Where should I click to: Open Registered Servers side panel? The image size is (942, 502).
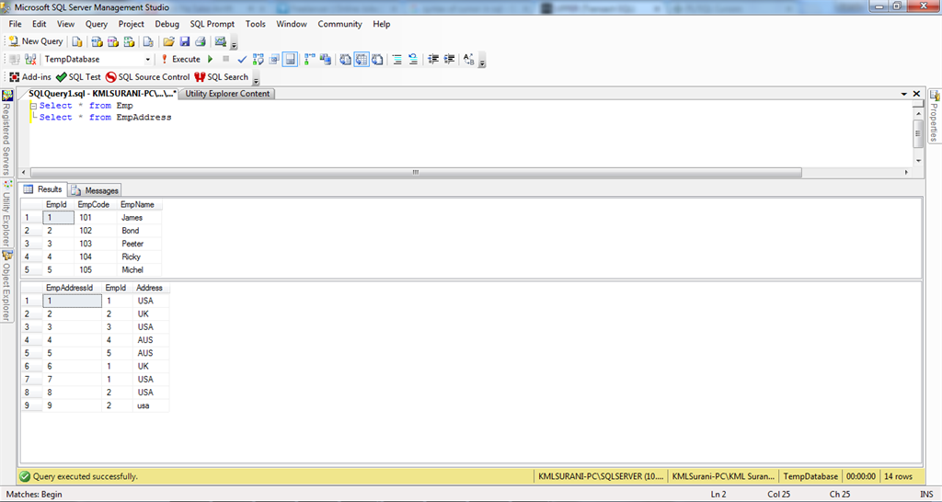[x=6, y=133]
